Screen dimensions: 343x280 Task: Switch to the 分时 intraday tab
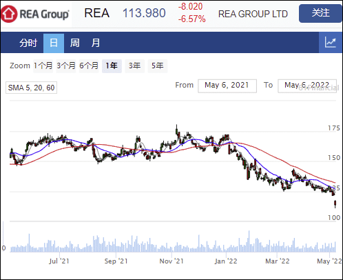point(28,43)
